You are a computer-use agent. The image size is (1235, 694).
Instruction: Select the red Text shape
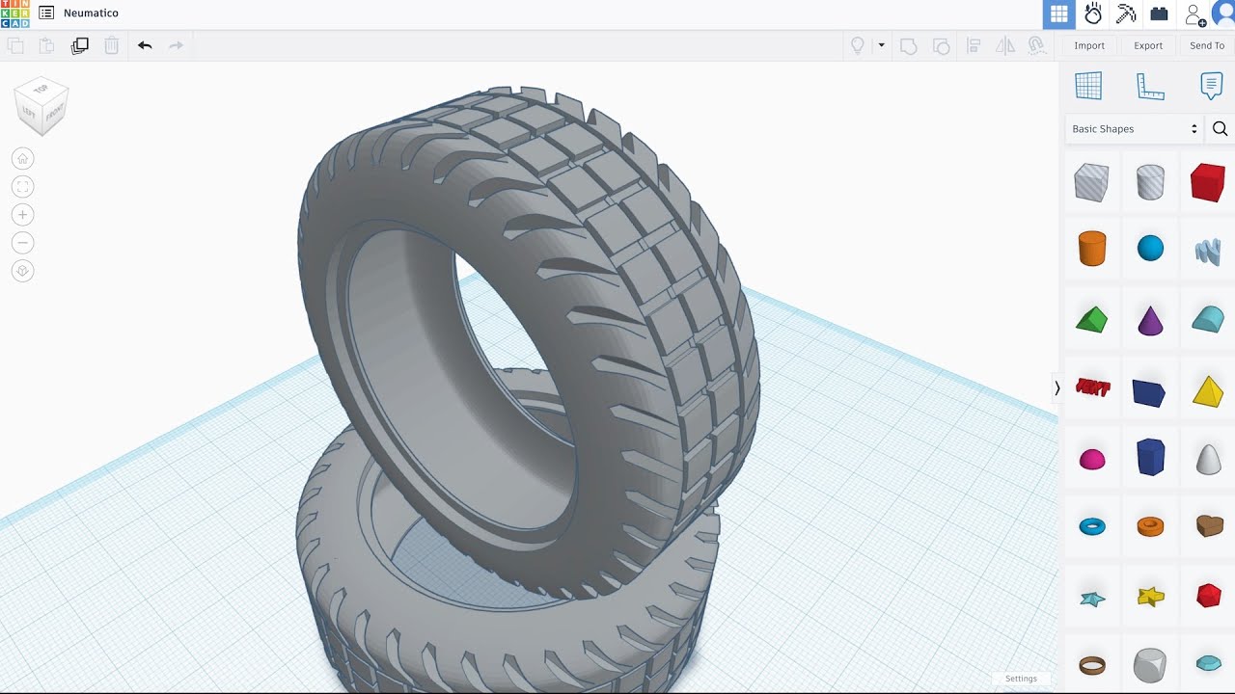click(1092, 388)
